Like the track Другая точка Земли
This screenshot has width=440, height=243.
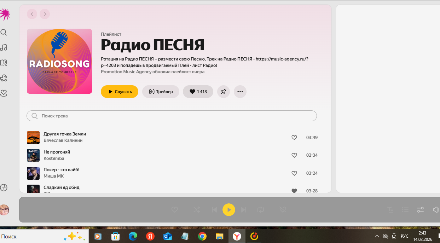tap(294, 138)
